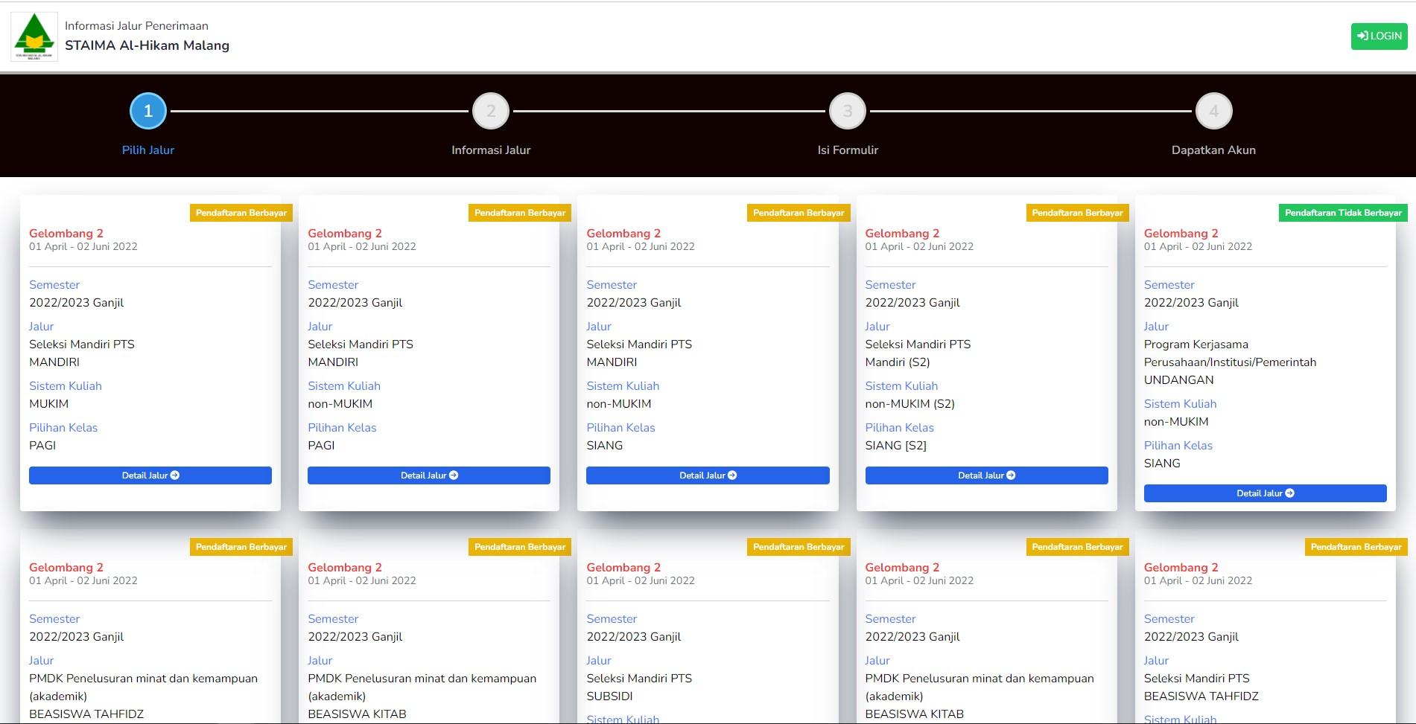
Task: Click the 'Pilih Jalur' step label
Action: pyautogui.click(x=148, y=150)
